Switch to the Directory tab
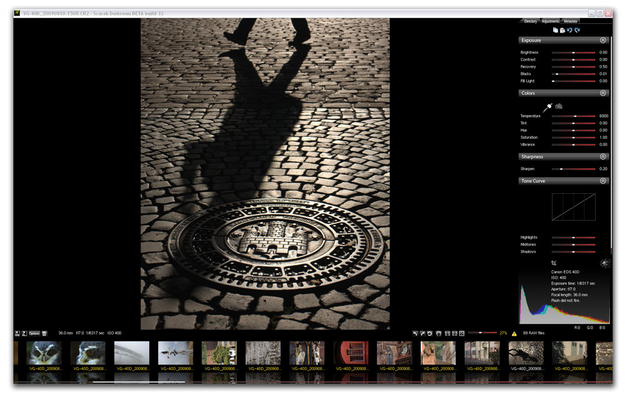625x397 pixels. [530, 21]
